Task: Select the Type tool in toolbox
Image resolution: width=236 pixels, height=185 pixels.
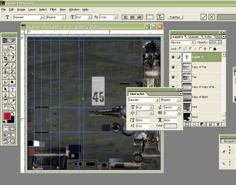Action: point(12,89)
